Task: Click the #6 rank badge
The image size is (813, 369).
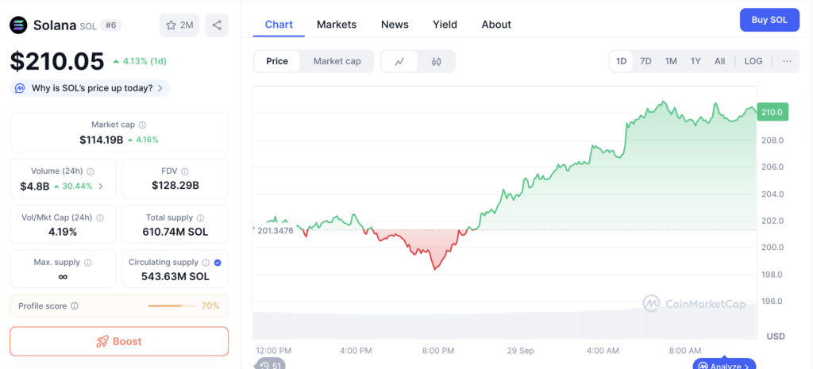Action: 110,25
